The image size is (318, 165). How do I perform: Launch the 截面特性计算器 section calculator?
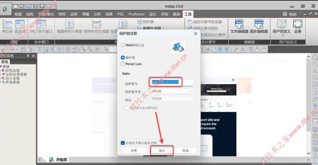pyautogui.click(x=69, y=26)
